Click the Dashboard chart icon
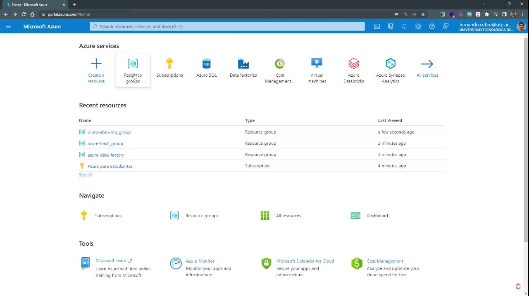The width and height of the screenshot is (529, 296). (x=355, y=215)
